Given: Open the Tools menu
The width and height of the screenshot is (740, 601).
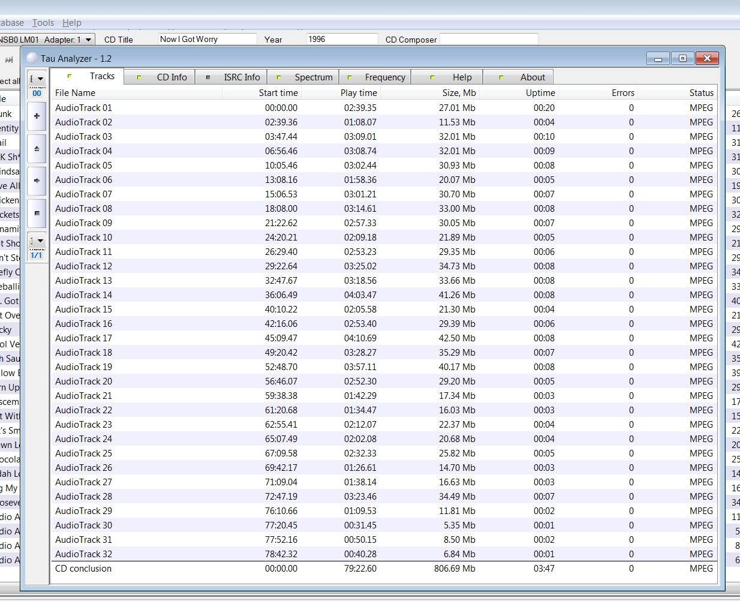Looking at the screenshot, I should click(43, 23).
